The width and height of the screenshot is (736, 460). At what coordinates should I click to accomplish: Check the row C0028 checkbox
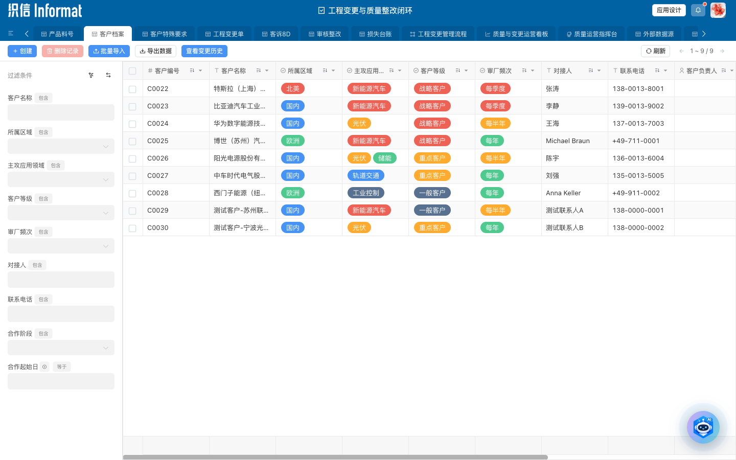pyautogui.click(x=132, y=193)
